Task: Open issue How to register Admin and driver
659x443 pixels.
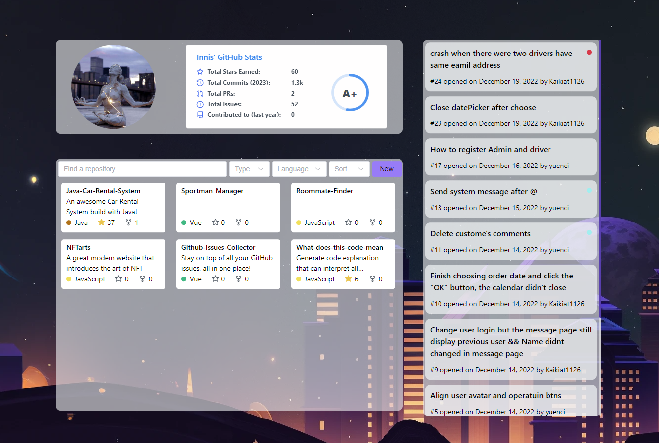Action: tap(511, 157)
